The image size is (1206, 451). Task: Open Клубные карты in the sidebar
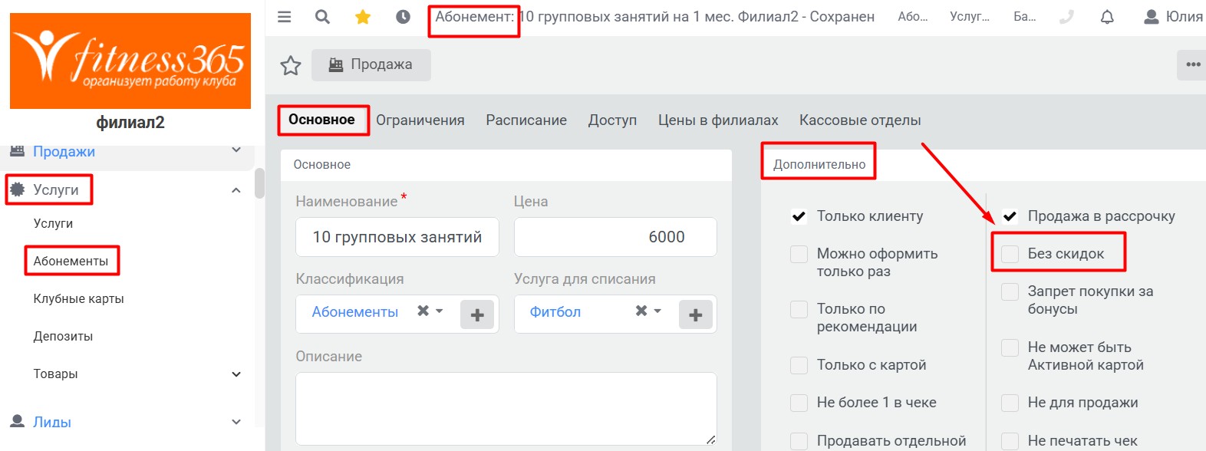(x=78, y=299)
